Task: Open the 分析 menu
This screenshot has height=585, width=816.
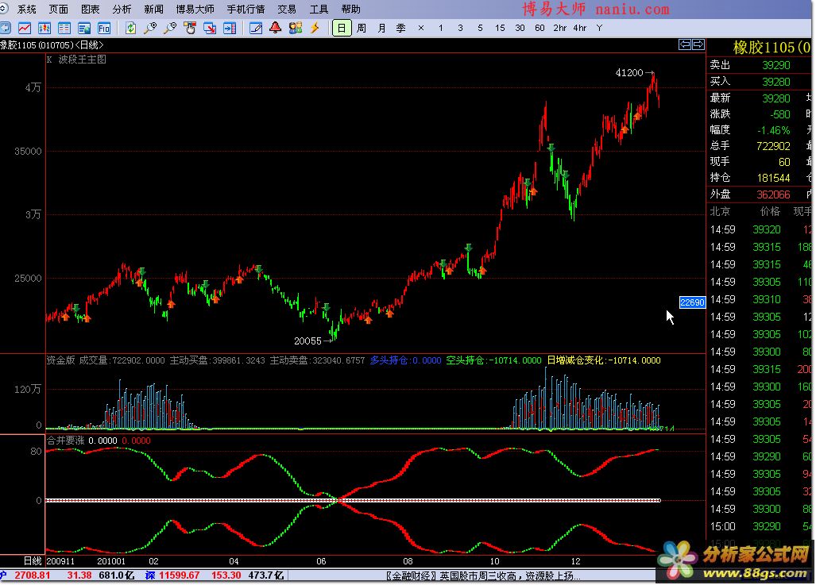Action: [x=122, y=9]
